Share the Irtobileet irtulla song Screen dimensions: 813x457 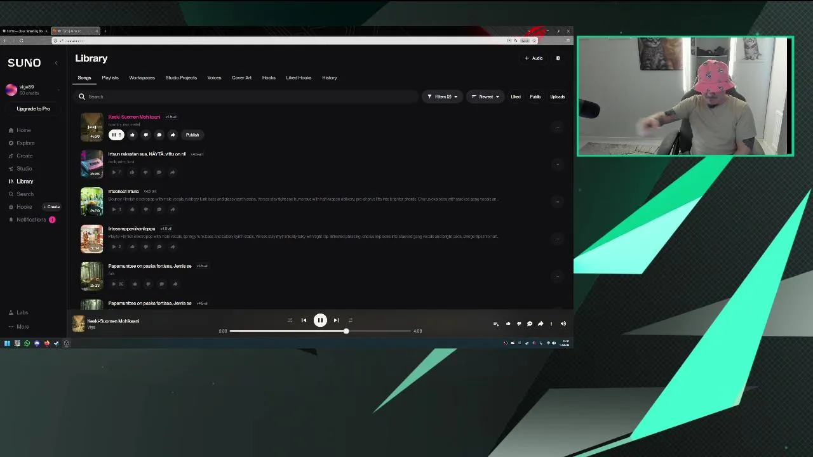(172, 209)
